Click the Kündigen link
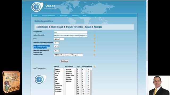170x95 pixels. (98, 27)
